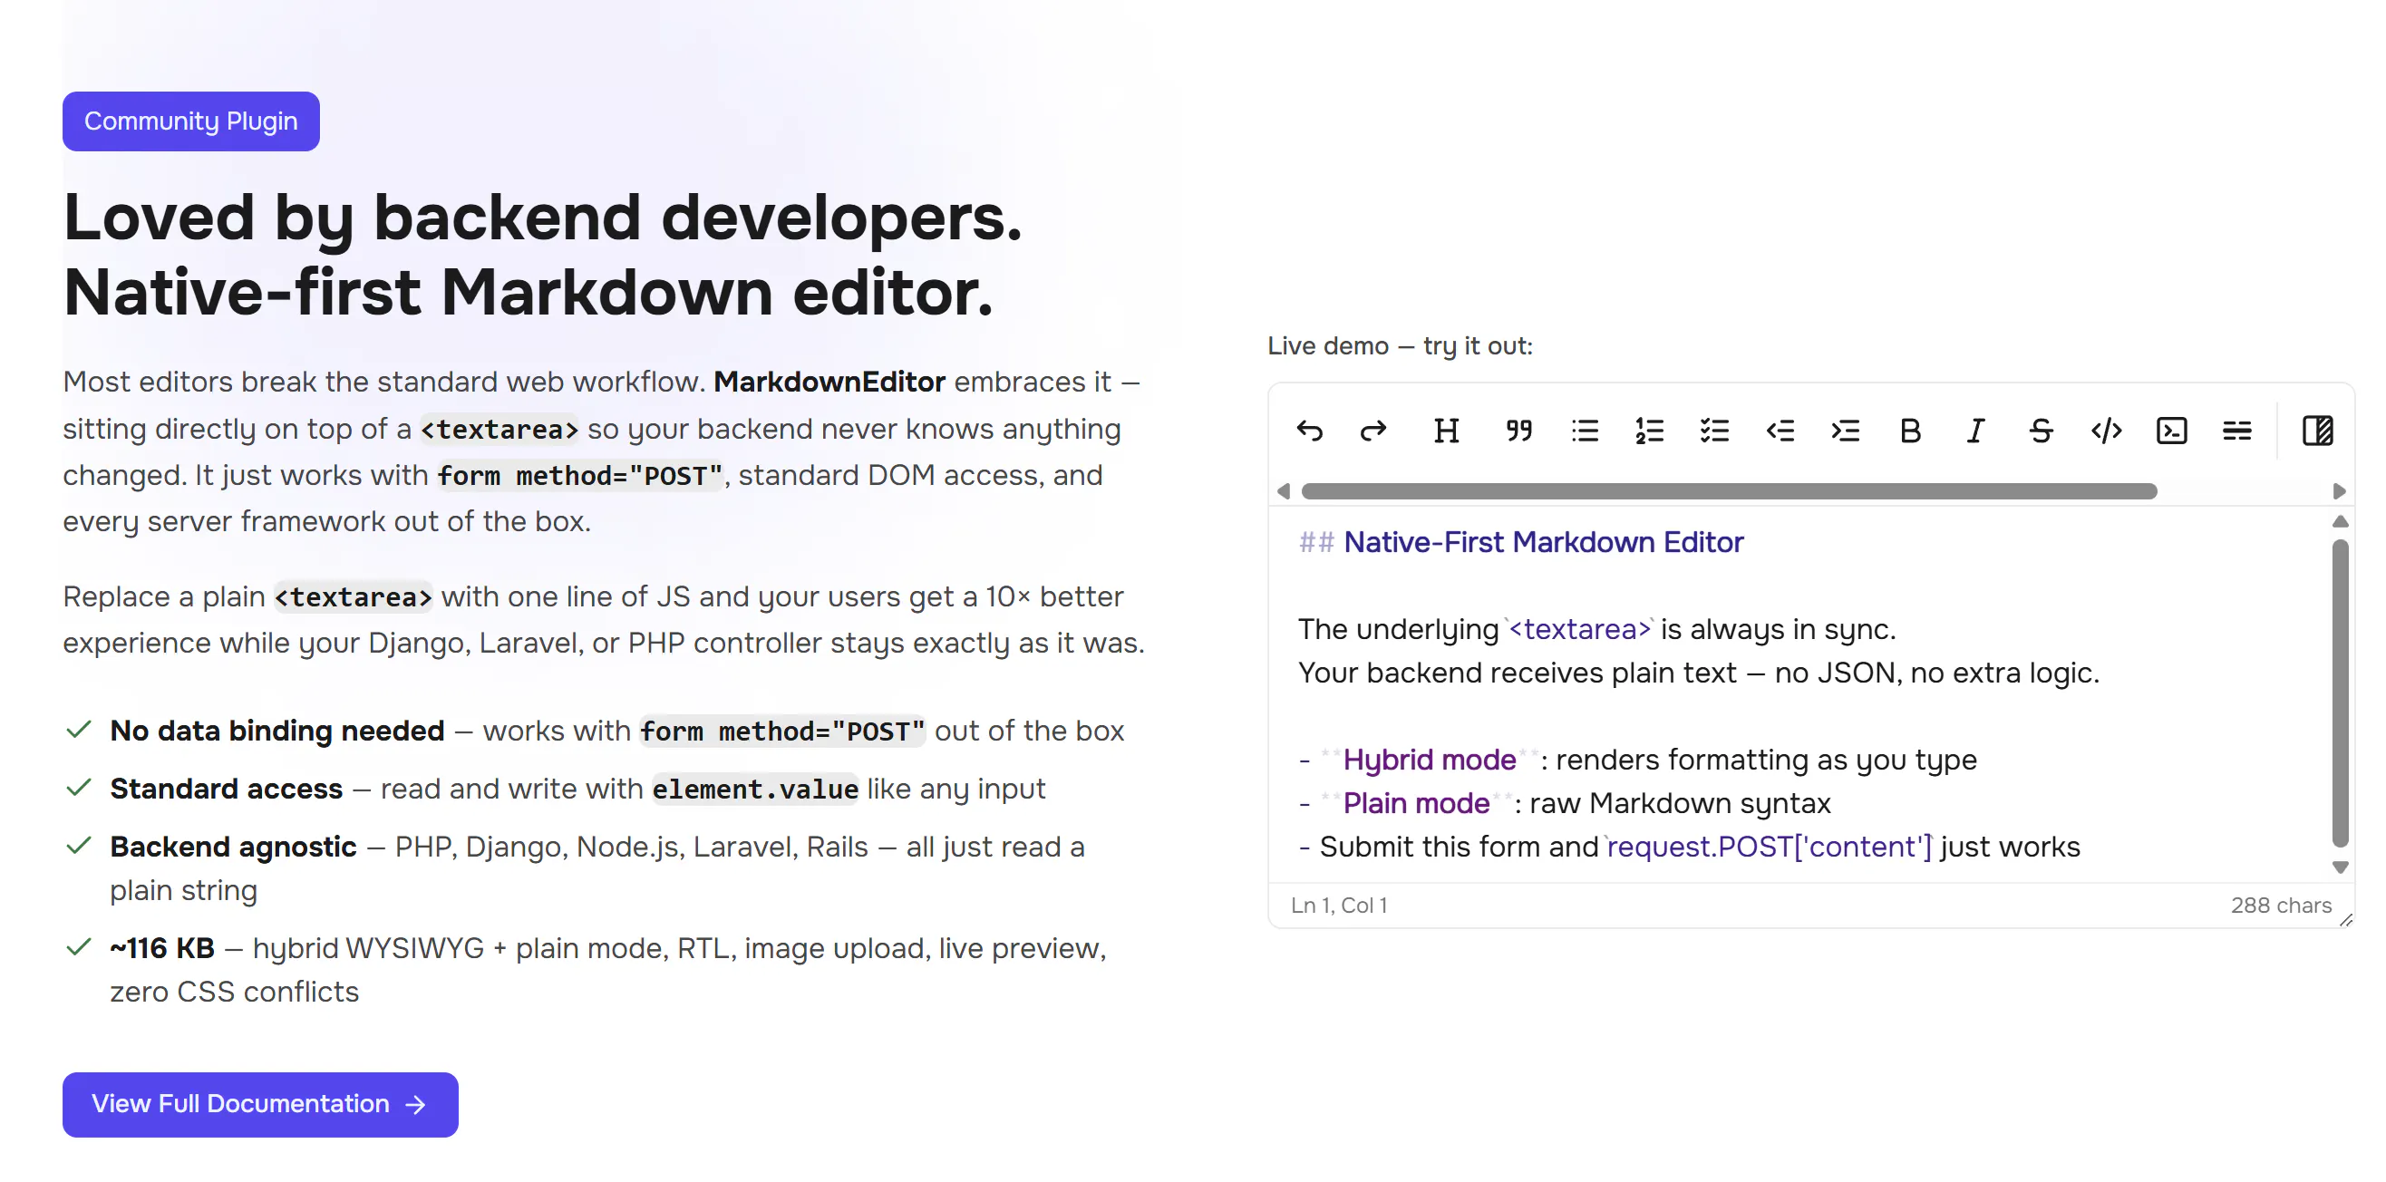Redo the last undone edit
Screen dimensions: 2386x1182
pos(1372,431)
